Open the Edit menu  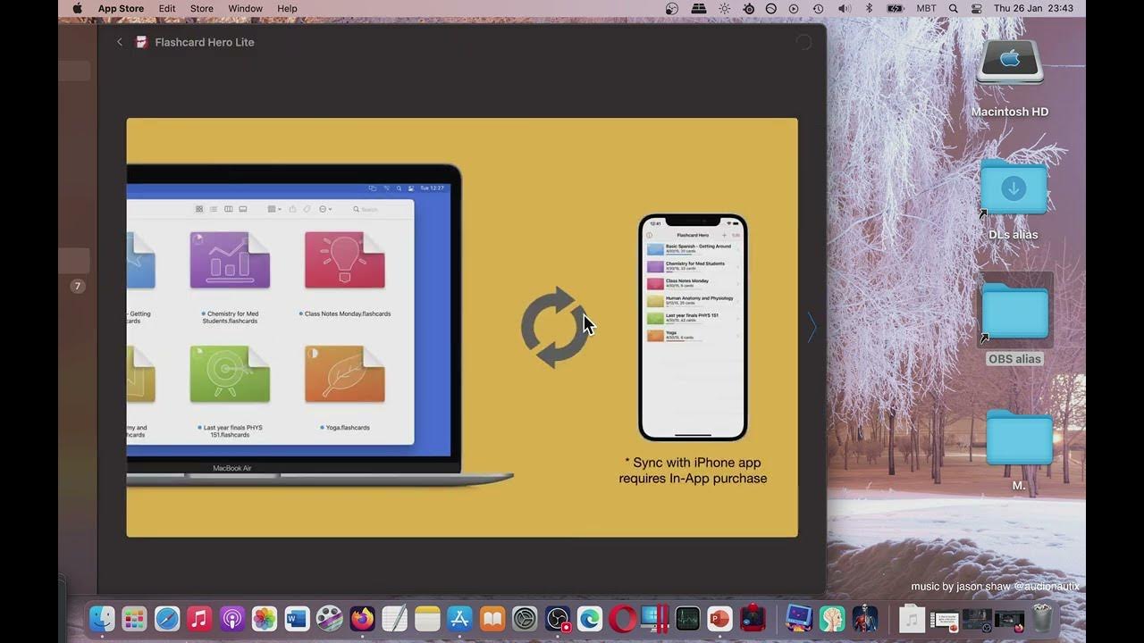[167, 9]
